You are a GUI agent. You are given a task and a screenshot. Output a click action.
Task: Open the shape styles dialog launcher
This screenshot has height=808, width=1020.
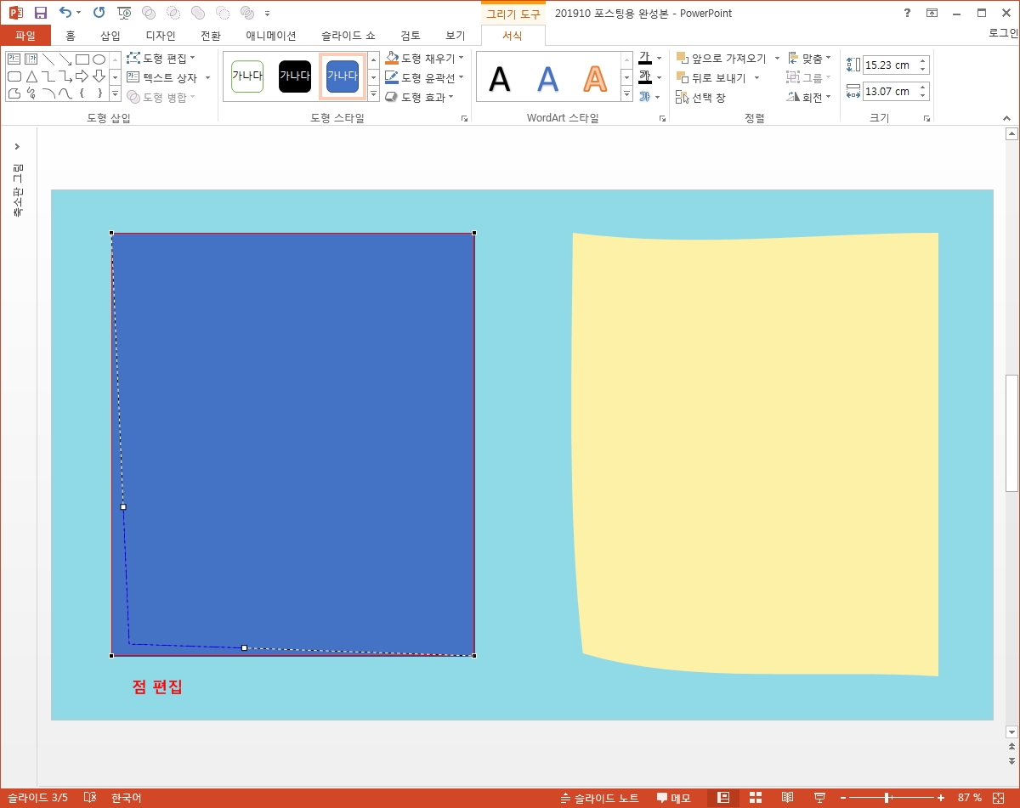coord(464,119)
